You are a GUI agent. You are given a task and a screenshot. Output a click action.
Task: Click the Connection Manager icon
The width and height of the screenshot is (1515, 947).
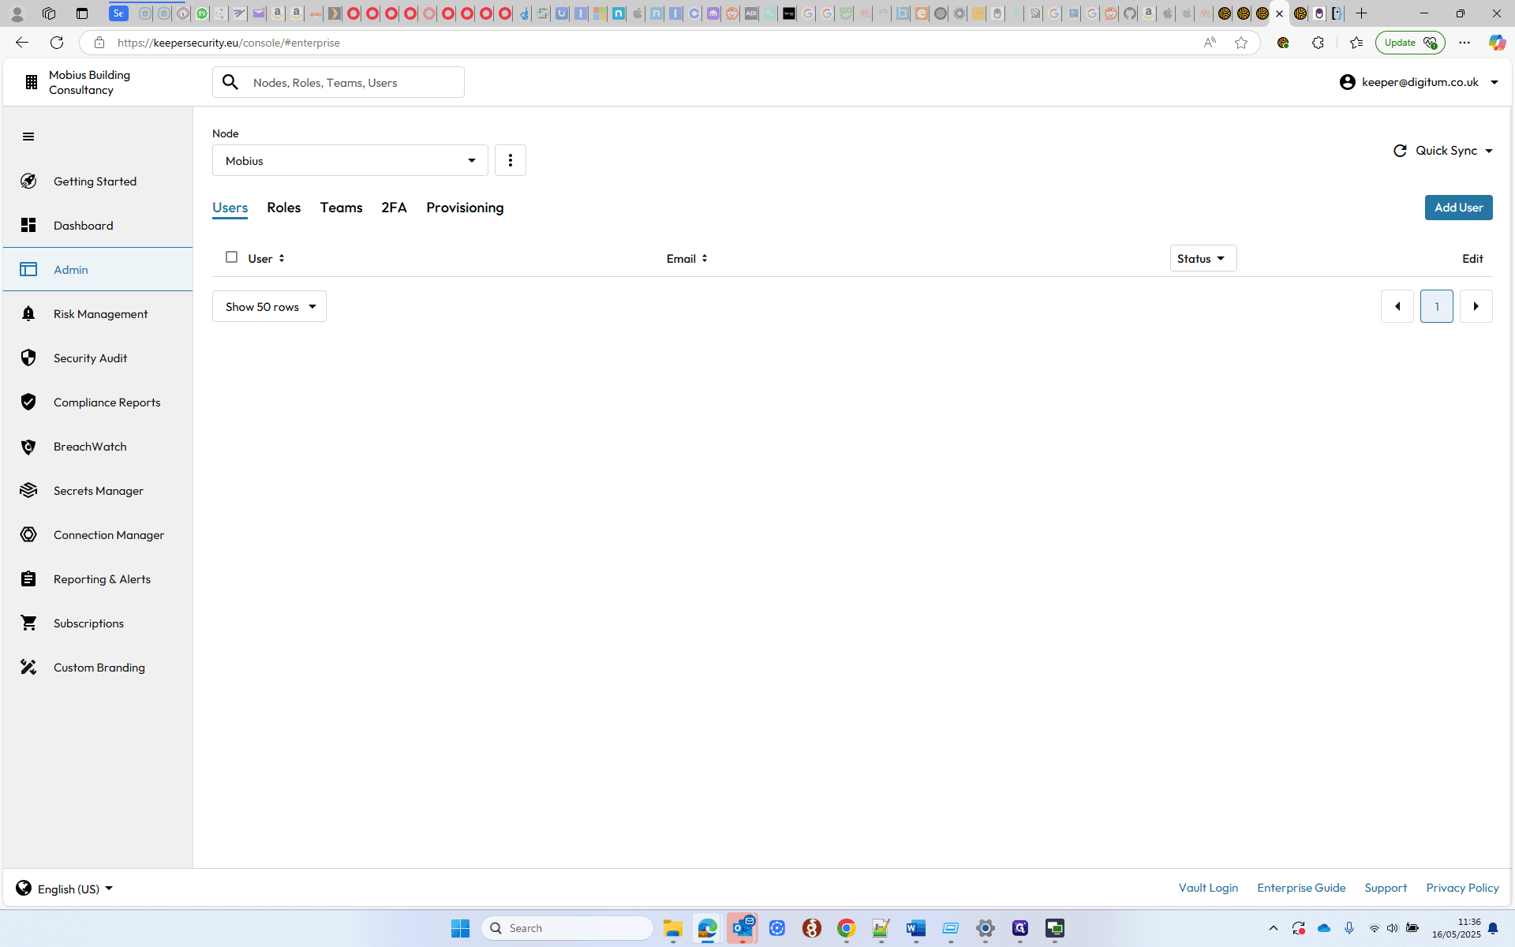(28, 535)
